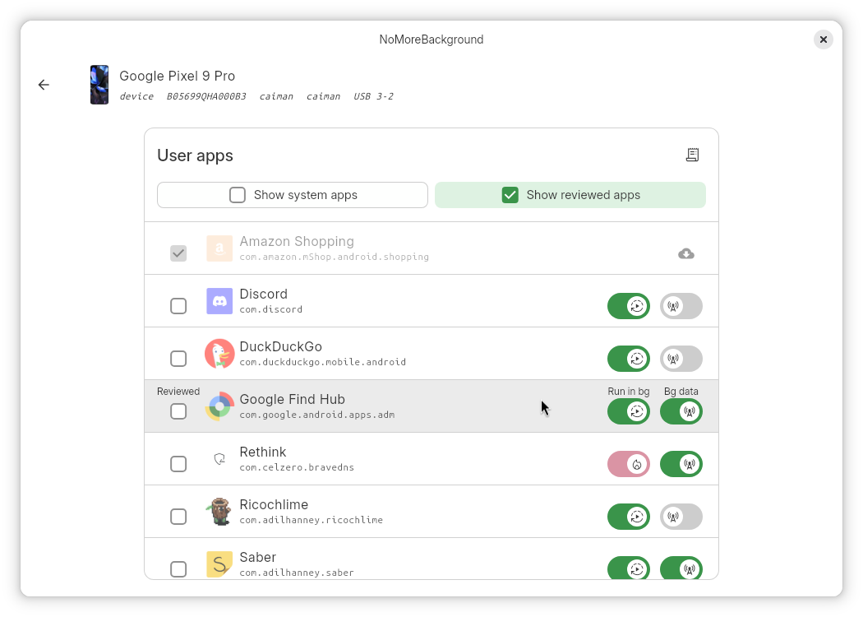Click the DuckDuckGo app icon
Screen dimensions: 863x617
[x=219, y=354]
